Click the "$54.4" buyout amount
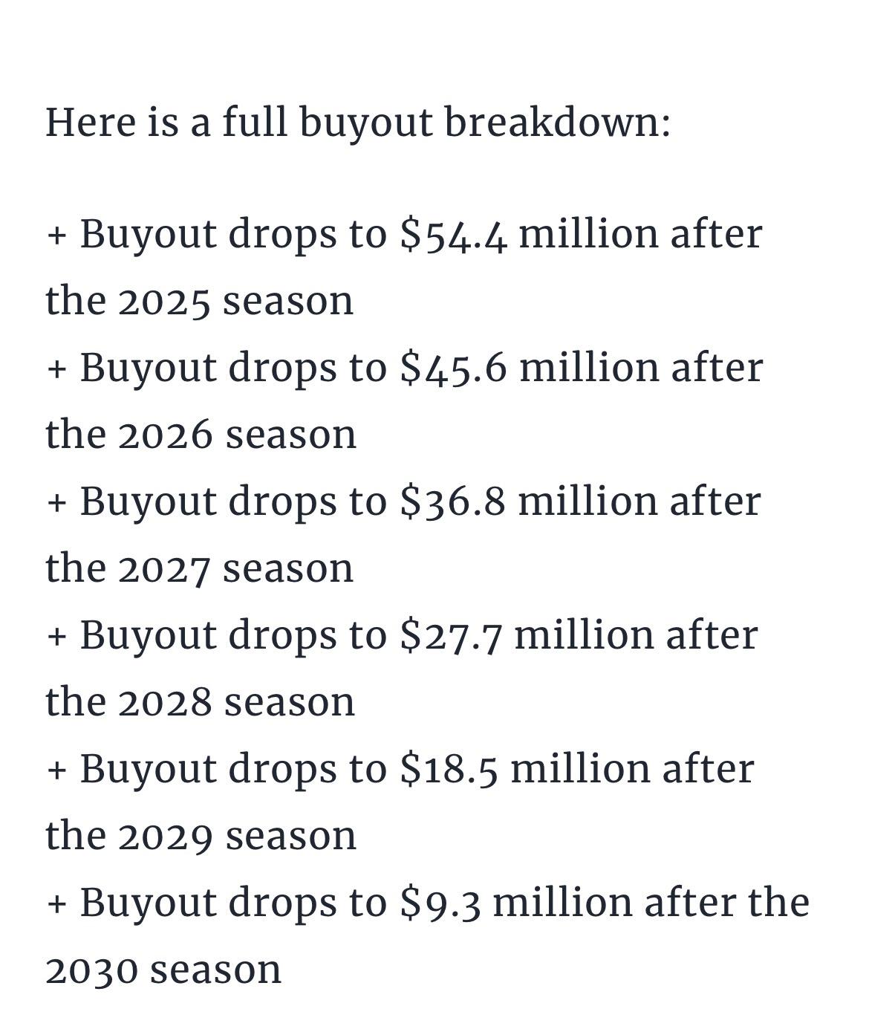Screen dimensions: 869x1032 point(454,234)
